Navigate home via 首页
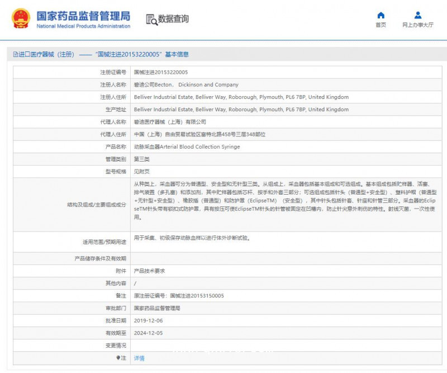Screen dimensions: 447x373 [x=381, y=25]
